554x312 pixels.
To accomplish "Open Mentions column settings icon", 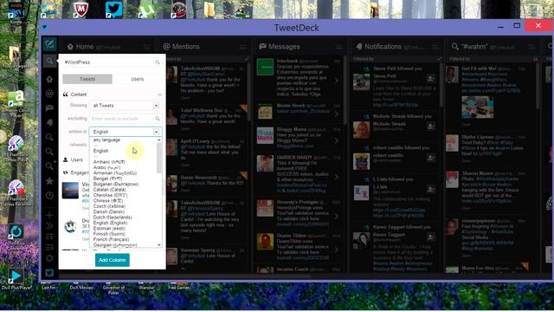I will tap(243, 47).
